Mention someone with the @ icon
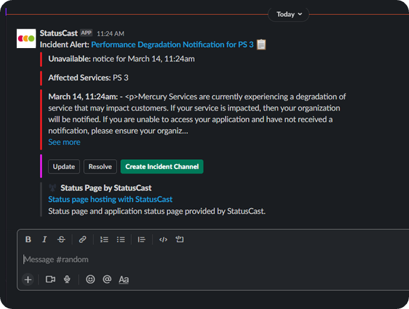Screen dimensions: 409x309 click(x=107, y=279)
